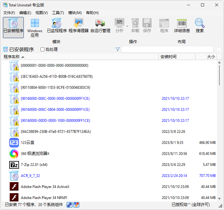
Task: Click install date 2023/8/1 9:35
Action: click(173, 143)
